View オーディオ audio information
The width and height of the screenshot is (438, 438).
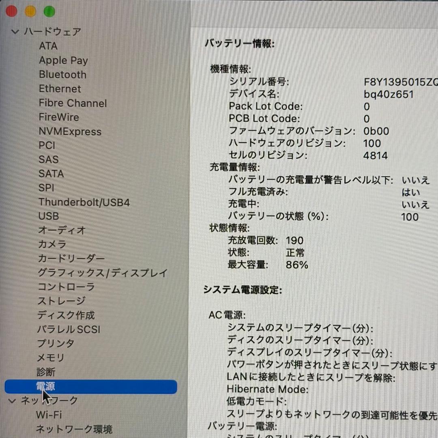coord(62,230)
